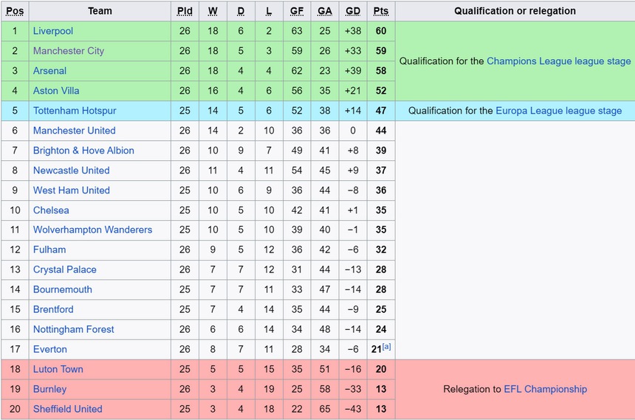Click the Sheffield United link
Viewport: 635px width, 420px height.
(x=68, y=409)
